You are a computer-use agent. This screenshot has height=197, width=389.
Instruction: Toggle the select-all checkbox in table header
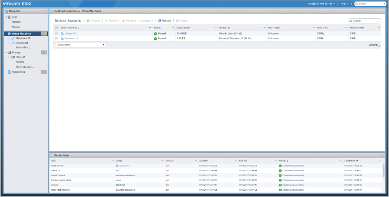pyautogui.click(x=56, y=28)
